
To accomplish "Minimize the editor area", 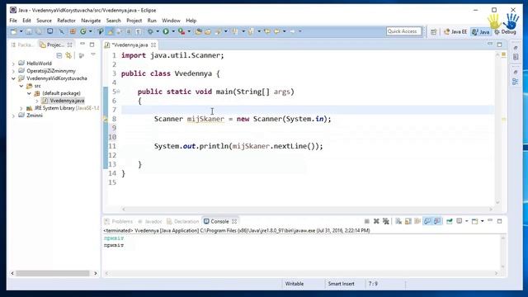I will (x=490, y=44).
